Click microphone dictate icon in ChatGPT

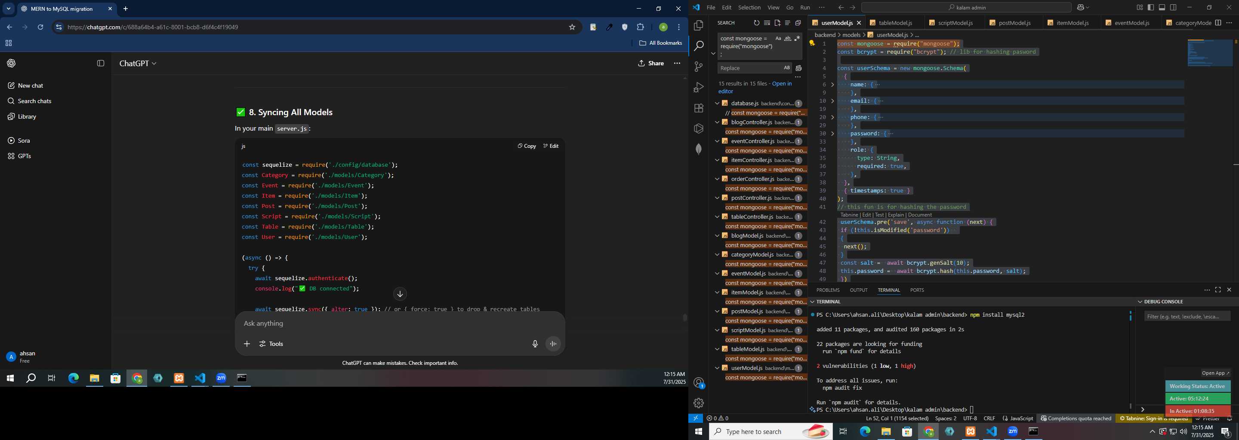(x=535, y=344)
